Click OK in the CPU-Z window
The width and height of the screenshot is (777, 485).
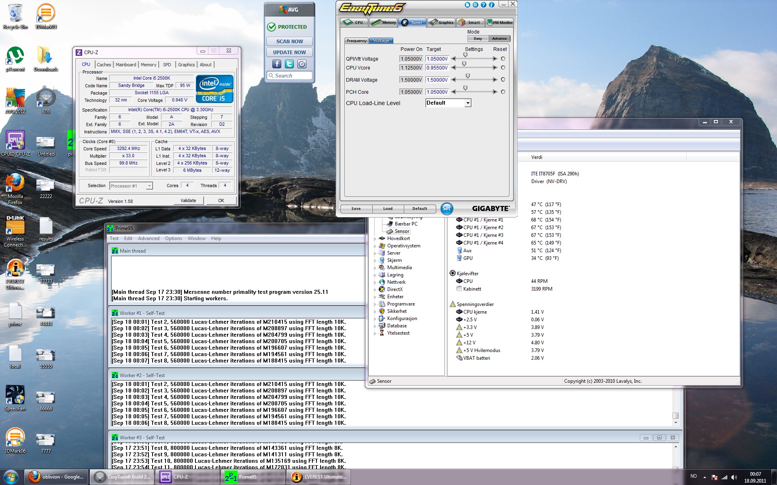[221, 200]
